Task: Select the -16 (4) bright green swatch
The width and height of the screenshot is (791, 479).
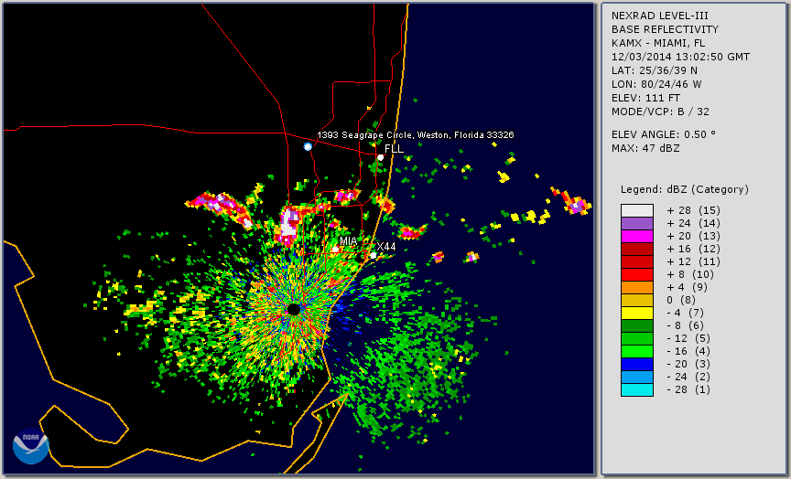Action: (637, 352)
